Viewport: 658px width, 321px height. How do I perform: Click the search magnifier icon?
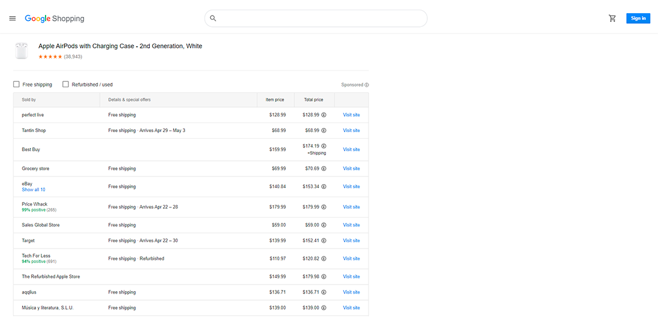pos(213,19)
